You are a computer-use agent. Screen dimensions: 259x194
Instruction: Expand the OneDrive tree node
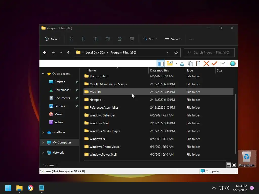pos(43,132)
